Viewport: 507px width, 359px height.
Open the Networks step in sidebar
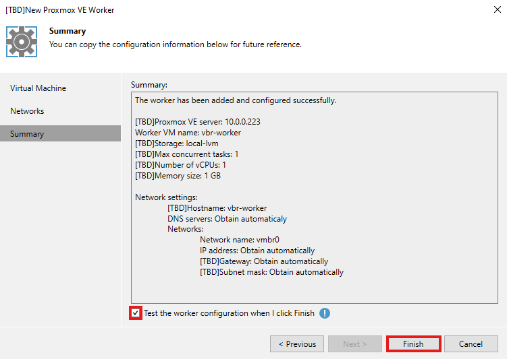click(x=27, y=111)
